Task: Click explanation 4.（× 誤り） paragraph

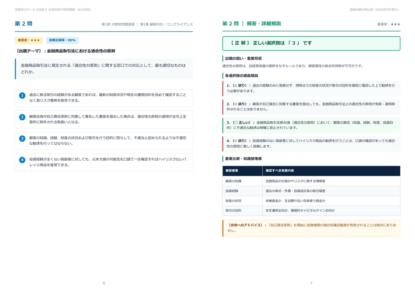Action: pos(311,143)
